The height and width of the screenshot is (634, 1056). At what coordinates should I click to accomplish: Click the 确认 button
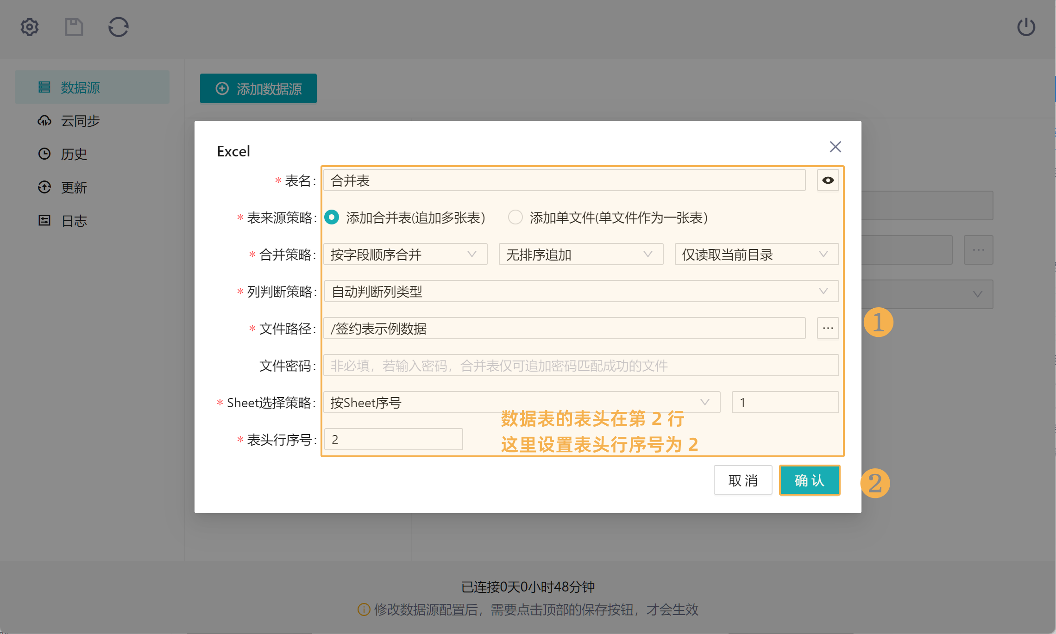809,480
